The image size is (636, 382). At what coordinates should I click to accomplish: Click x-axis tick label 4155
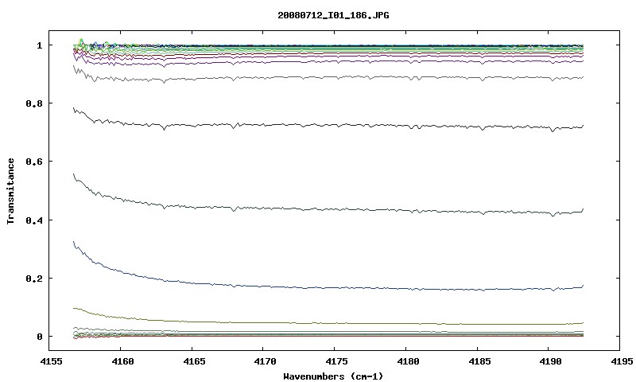[x=51, y=361]
